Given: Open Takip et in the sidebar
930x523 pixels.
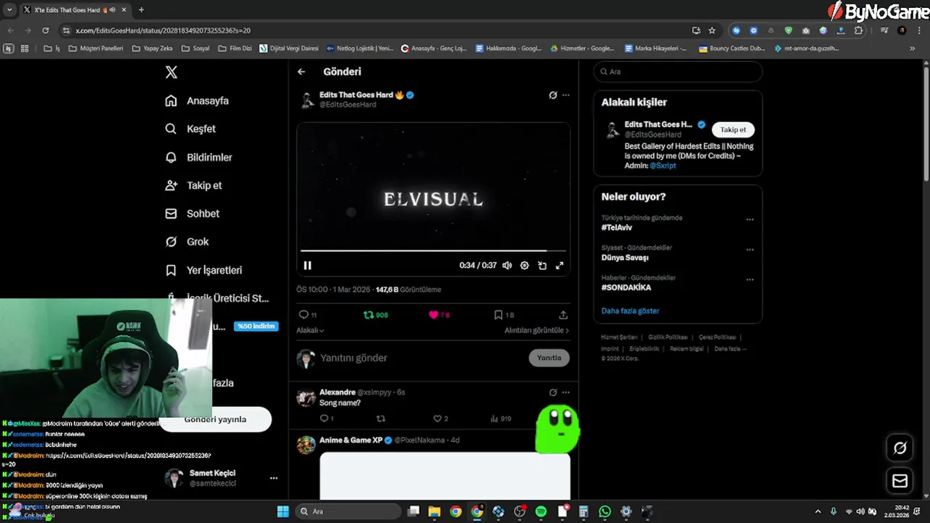Looking at the screenshot, I should [x=193, y=185].
